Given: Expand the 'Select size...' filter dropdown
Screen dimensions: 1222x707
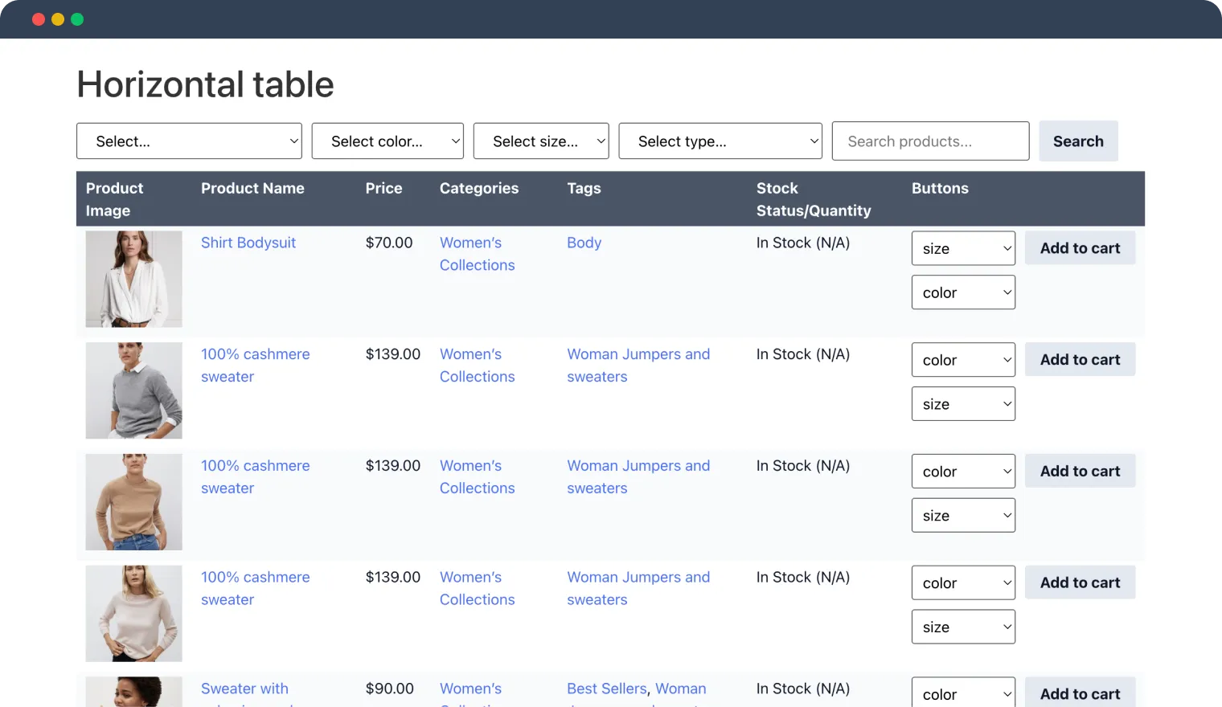Looking at the screenshot, I should (541, 141).
